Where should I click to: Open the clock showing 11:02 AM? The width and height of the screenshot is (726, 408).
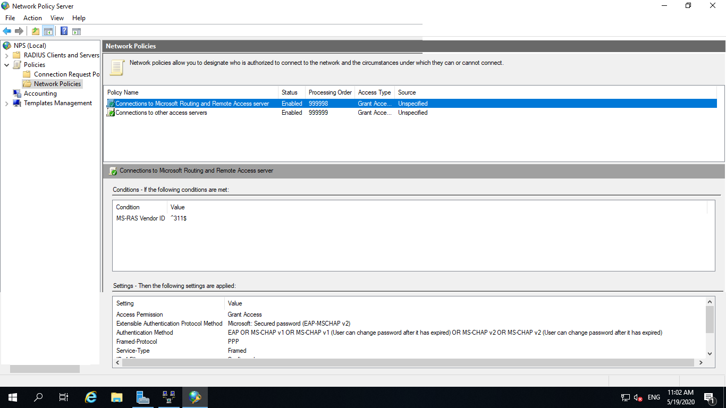click(680, 397)
